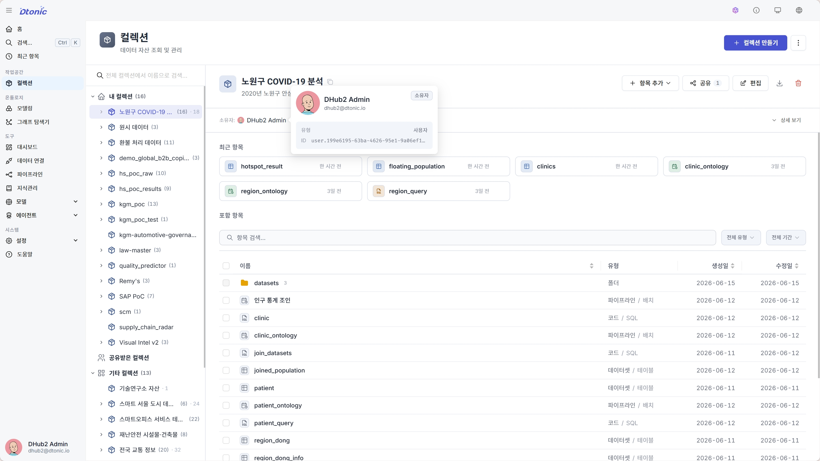
Task: Open the patient_query SQL item
Action: pos(273,423)
